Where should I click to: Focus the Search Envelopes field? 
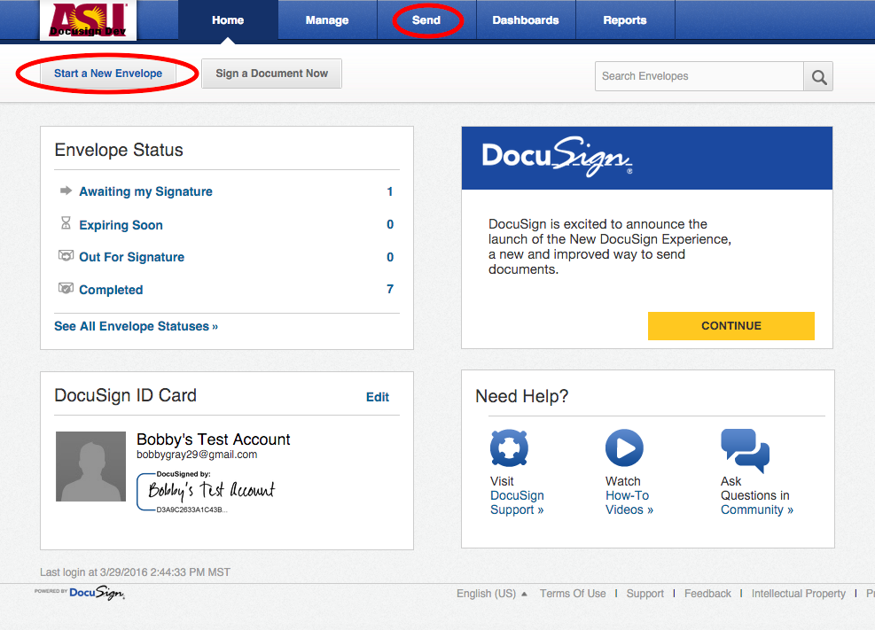pos(699,76)
